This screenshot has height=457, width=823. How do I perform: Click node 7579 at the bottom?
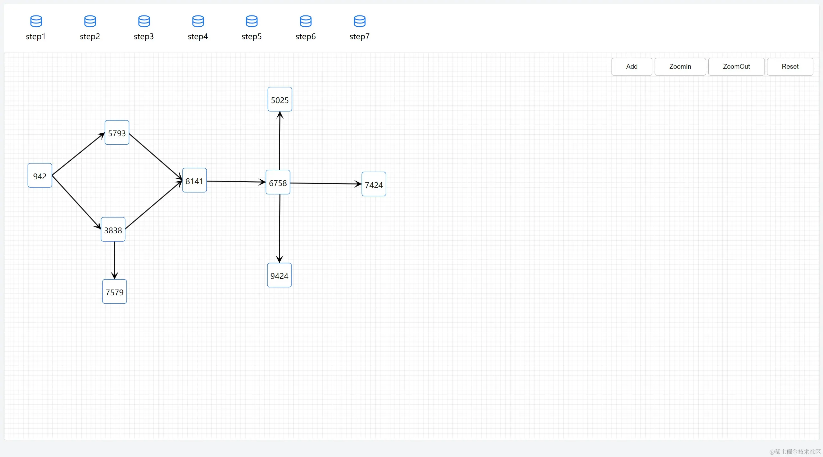click(x=114, y=291)
